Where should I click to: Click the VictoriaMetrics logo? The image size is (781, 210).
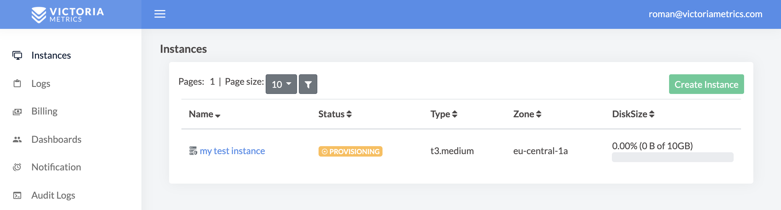point(68,15)
